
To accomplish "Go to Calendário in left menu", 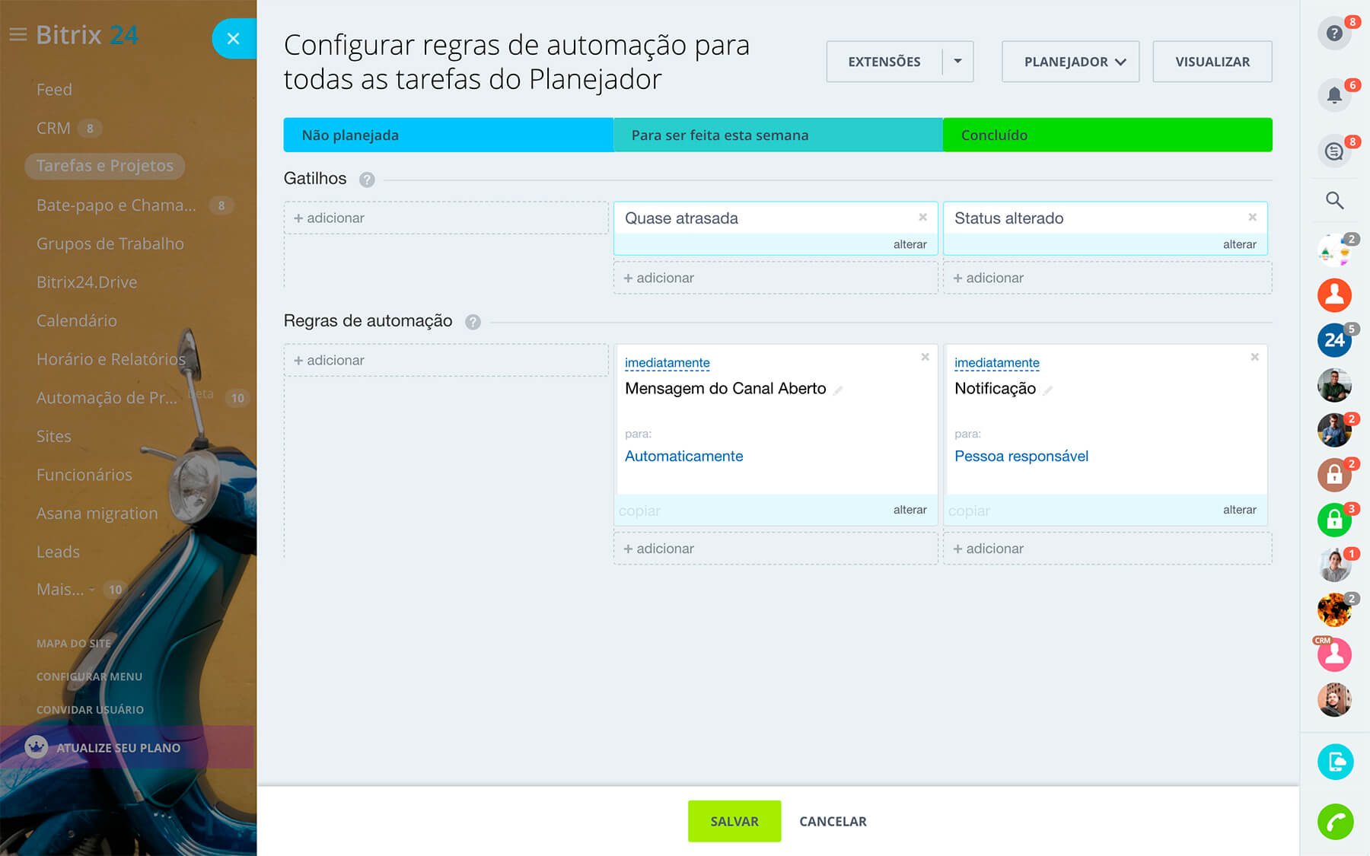I will click(77, 321).
